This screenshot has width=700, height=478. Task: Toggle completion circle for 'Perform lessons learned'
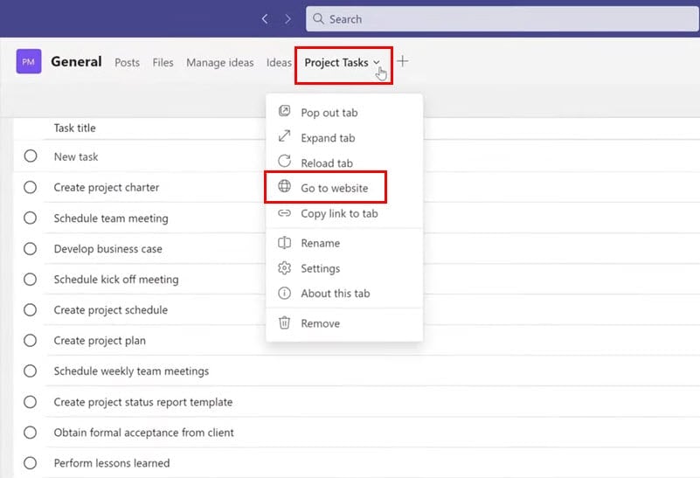click(x=31, y=462)
